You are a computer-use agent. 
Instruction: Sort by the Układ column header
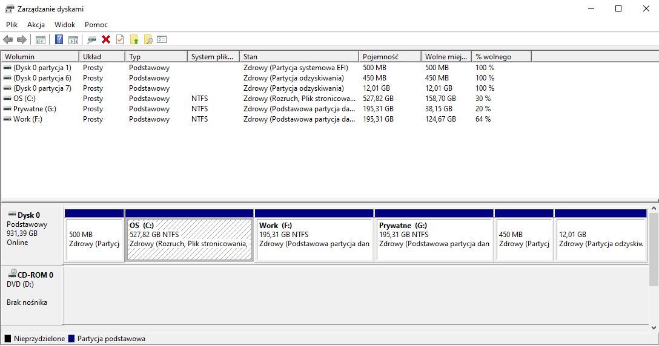tap(102, 57)
